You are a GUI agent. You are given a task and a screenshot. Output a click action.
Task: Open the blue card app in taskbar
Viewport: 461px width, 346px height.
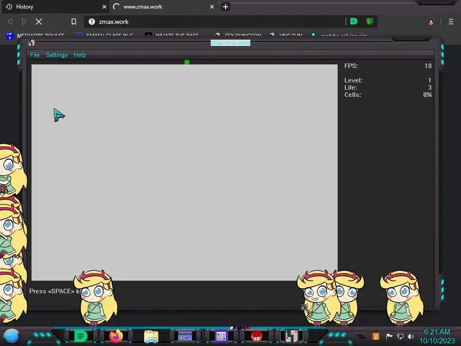coord(185,336)
